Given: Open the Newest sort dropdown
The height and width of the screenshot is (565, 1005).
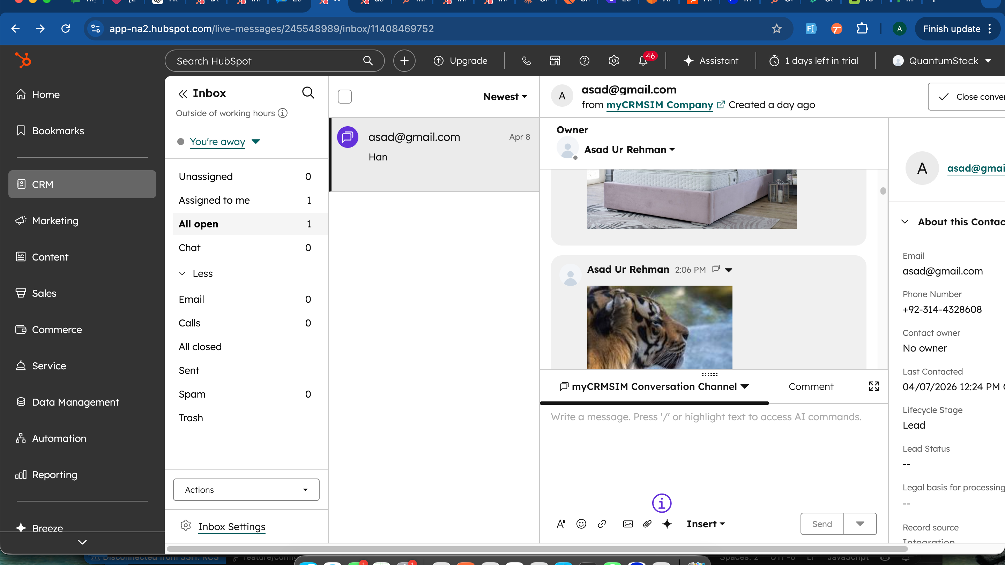Looking at the screenshot, I should point(505,96).
